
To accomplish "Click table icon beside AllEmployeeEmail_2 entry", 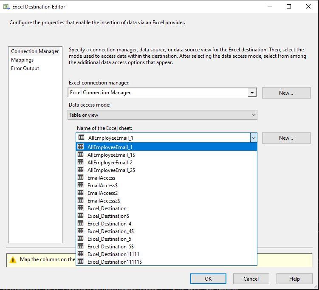I will (81, 162).
